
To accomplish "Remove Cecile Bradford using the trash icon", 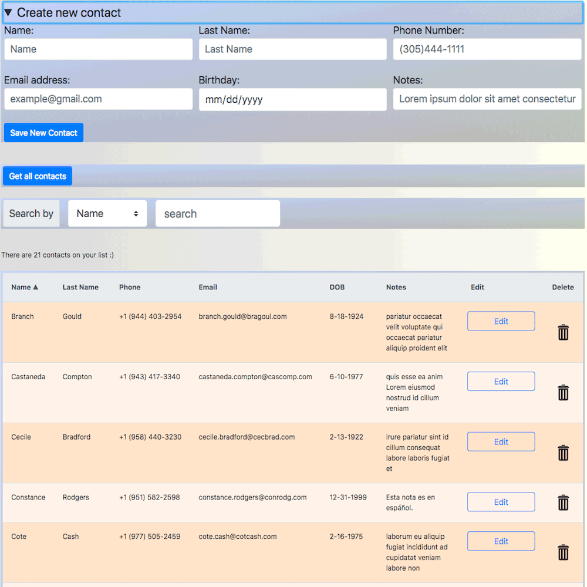I will [563, 453].
